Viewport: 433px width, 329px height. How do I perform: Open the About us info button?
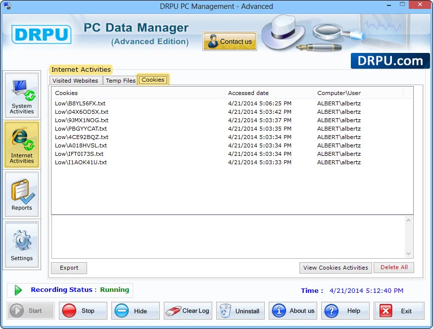tap(293, 311)
